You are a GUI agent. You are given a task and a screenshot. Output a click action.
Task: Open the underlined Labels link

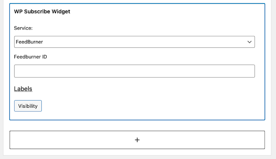23,89
